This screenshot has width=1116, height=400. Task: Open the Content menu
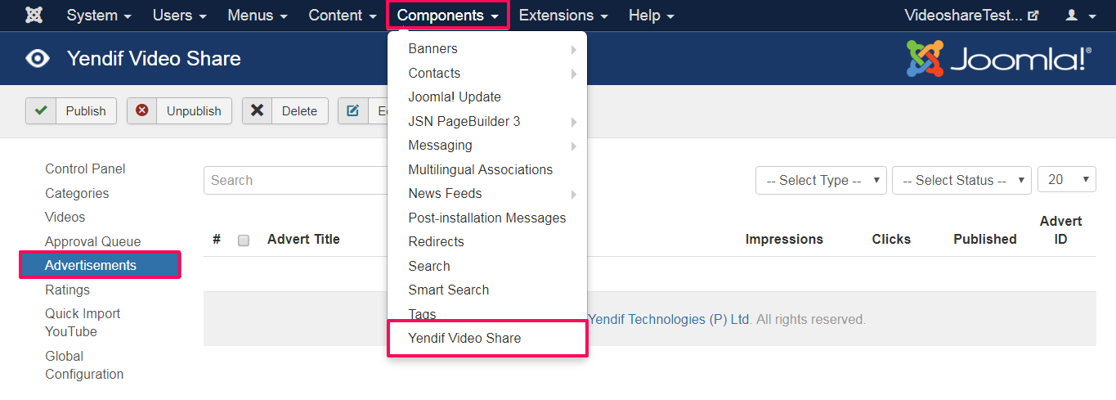343,16
